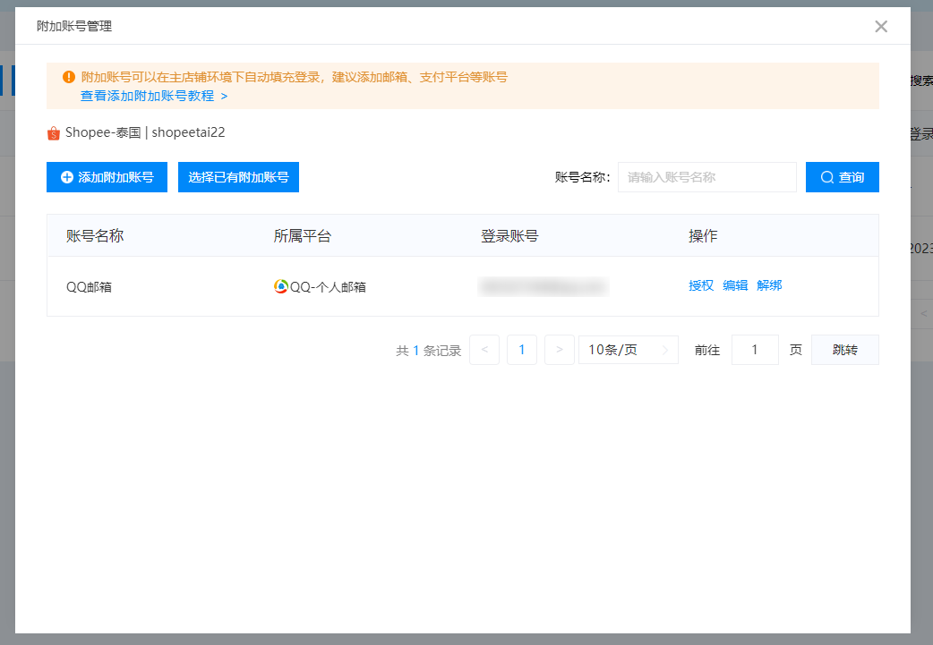Select the QQ邮箱 account name cell
The height and width of the screenshot is (645, 933).
90,286
